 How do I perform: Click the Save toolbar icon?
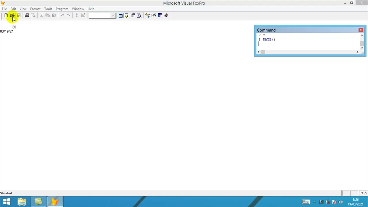pyautogui.click(x=19, y=16)
